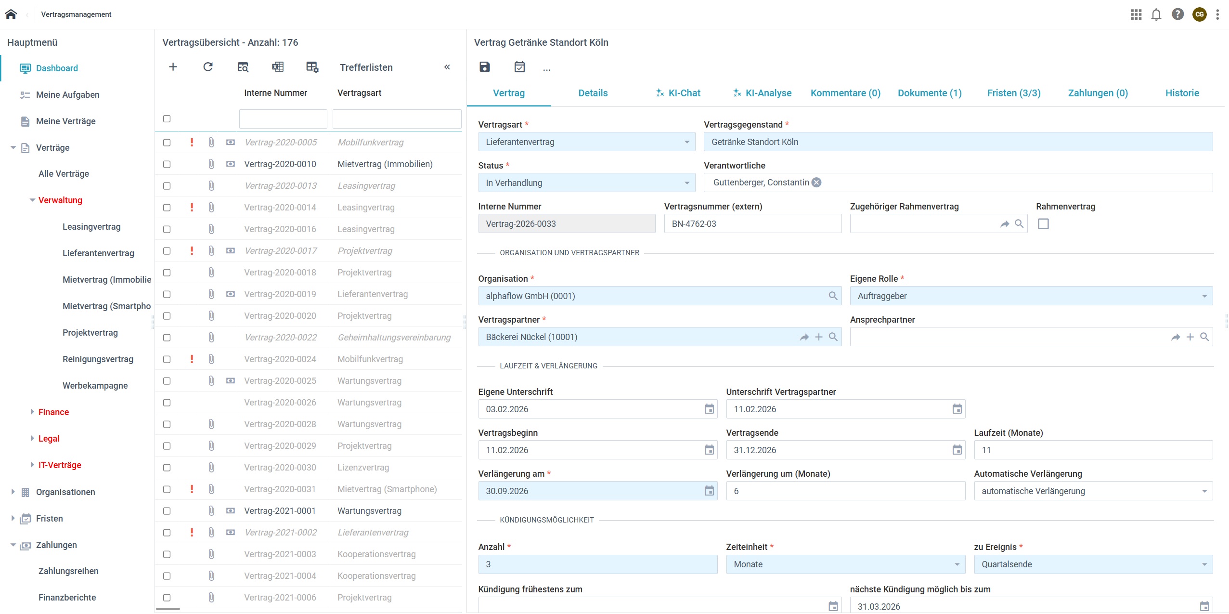Click the save contract disk icon
Screen dimensions: 1229x614
tap(484, 67)
